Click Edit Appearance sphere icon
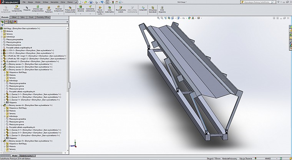The height and width of the screenshot is (160, 292). click(189, 18)
